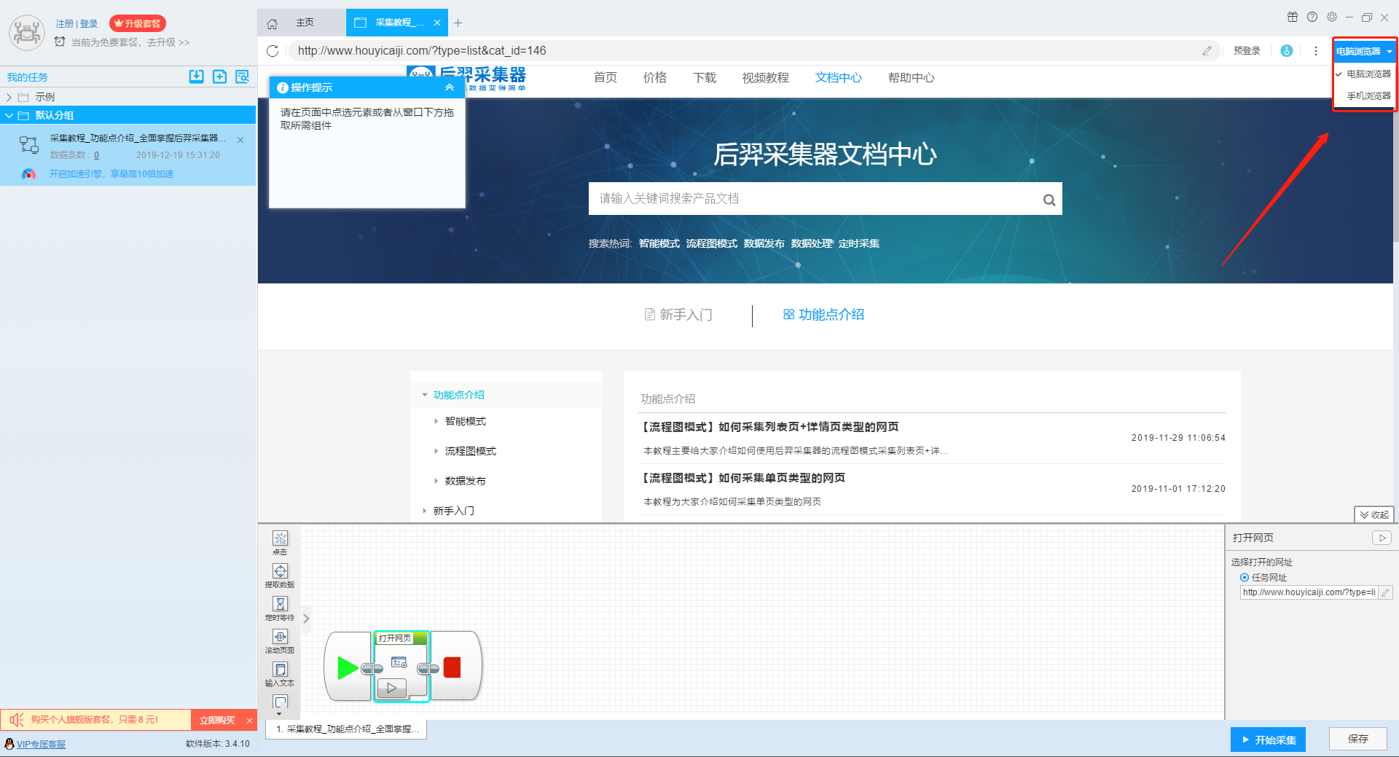The width and height of the screenshot is (1399, 757).
Task: Click the accelerate engine icon in task item
Action: pyautogui.click(x=28, y=174)
